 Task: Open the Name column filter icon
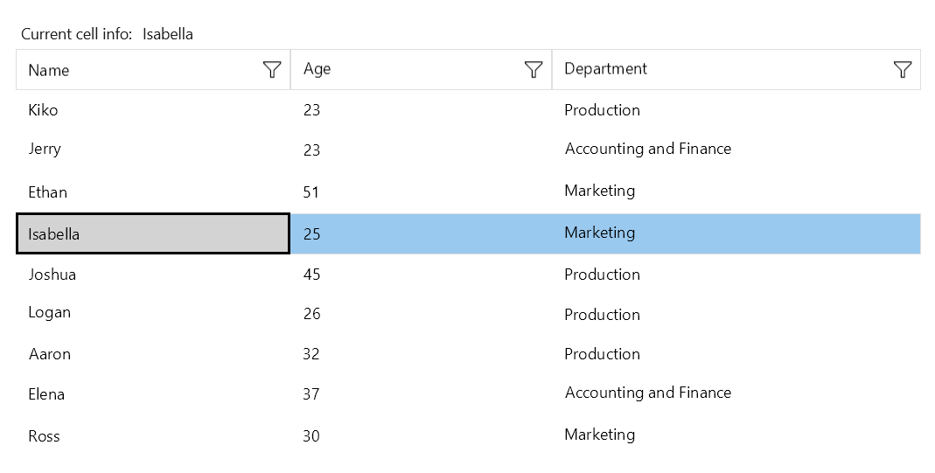pyautogui.click(x=272, y=70)
